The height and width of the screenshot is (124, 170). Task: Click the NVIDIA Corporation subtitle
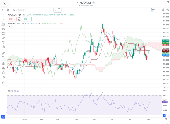86,5
